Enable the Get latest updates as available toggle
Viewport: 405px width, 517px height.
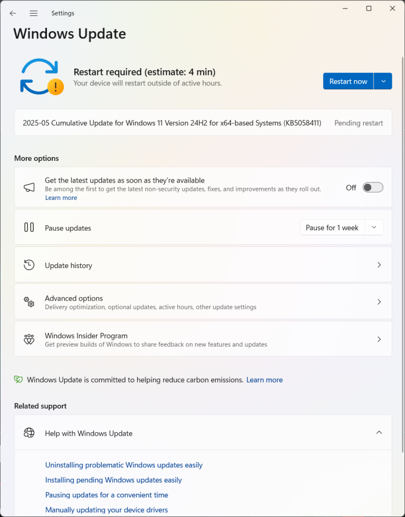click(x=372, y=187)
